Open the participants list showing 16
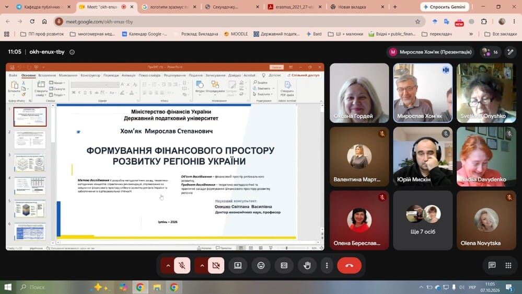 (490, 52)
